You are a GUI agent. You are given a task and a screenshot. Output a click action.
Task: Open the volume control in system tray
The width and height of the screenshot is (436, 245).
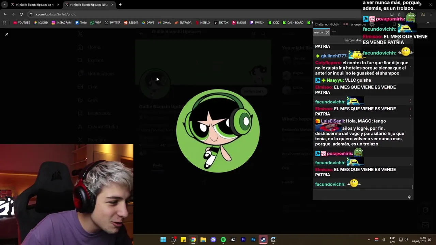pyautogui.click(x=406, y=240)
